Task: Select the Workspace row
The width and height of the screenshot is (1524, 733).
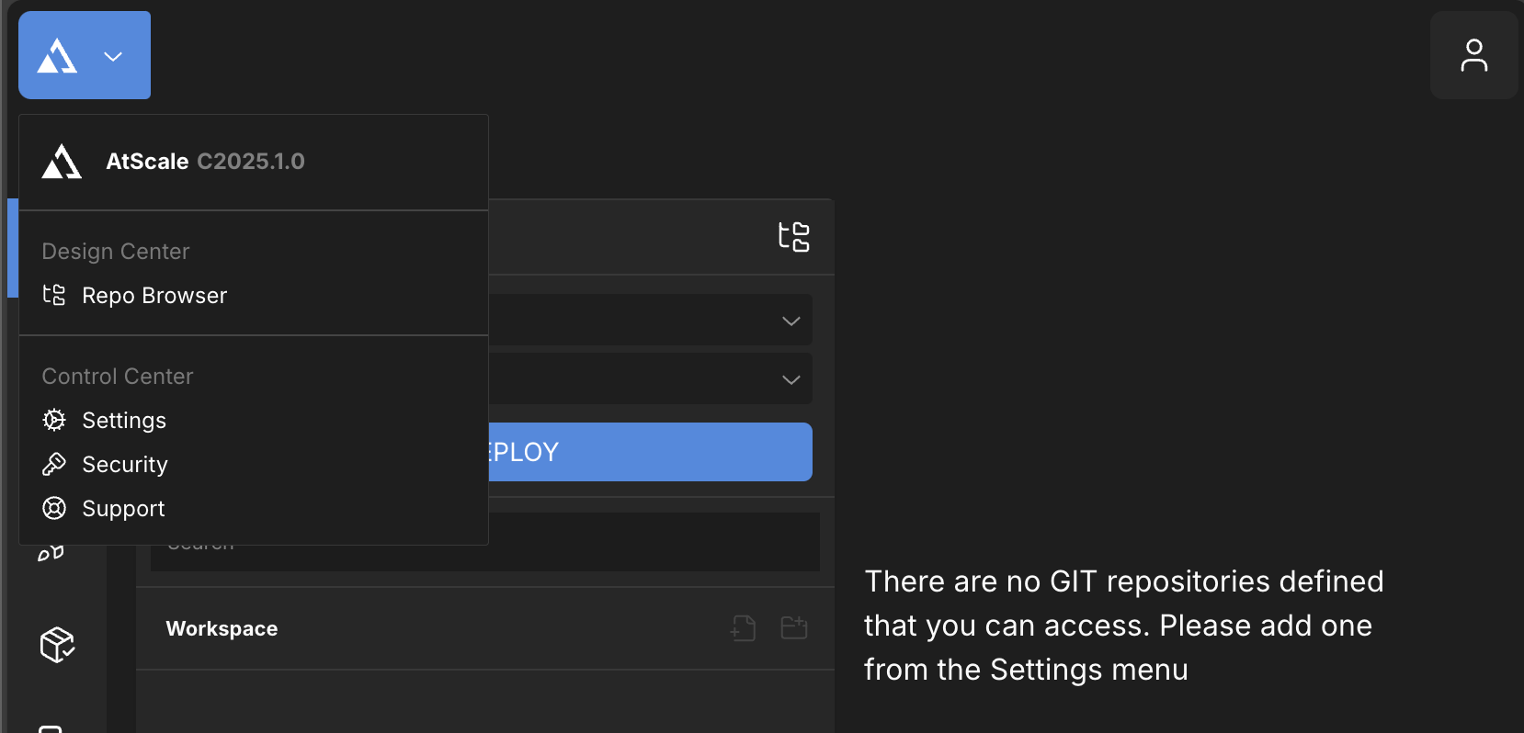Action: (x=222, y=629)
